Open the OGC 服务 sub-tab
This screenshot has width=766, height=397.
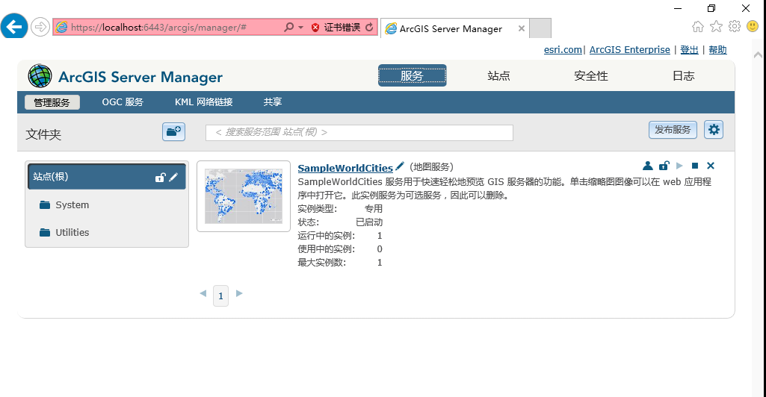123,102
